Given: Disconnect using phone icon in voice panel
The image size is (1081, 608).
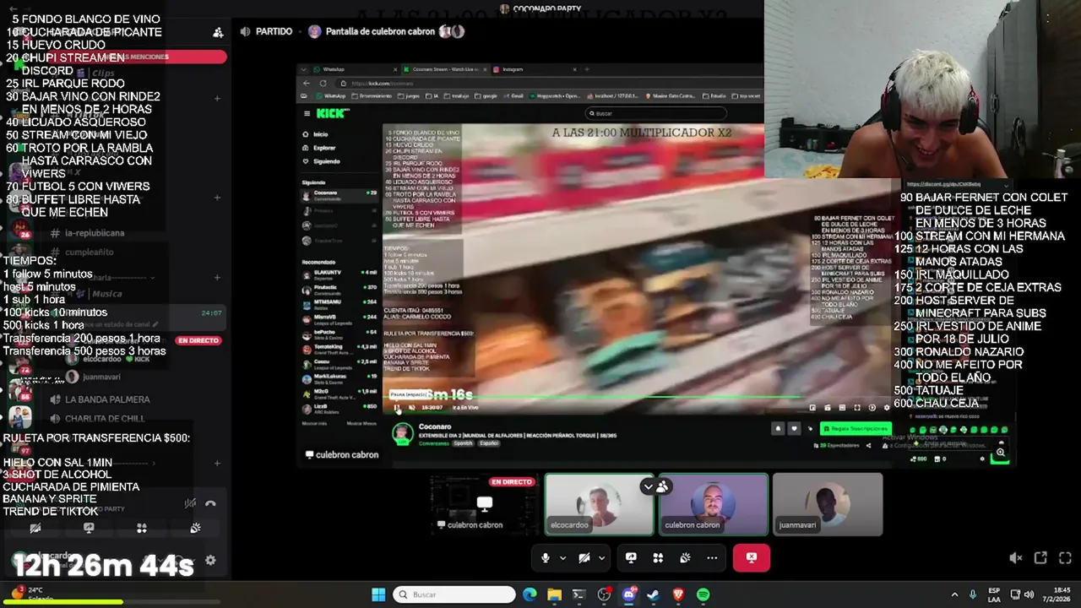Looking at the screenshot, I should [x=210, y=503].
